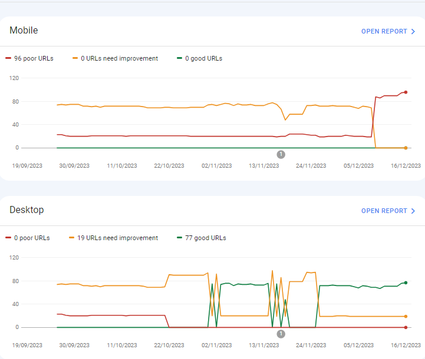Open the Mobile report link

coord(384,31)
